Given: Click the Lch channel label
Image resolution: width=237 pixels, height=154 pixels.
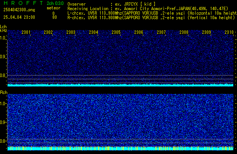Looking at the screenshot, I should click(x=3, y=27).
